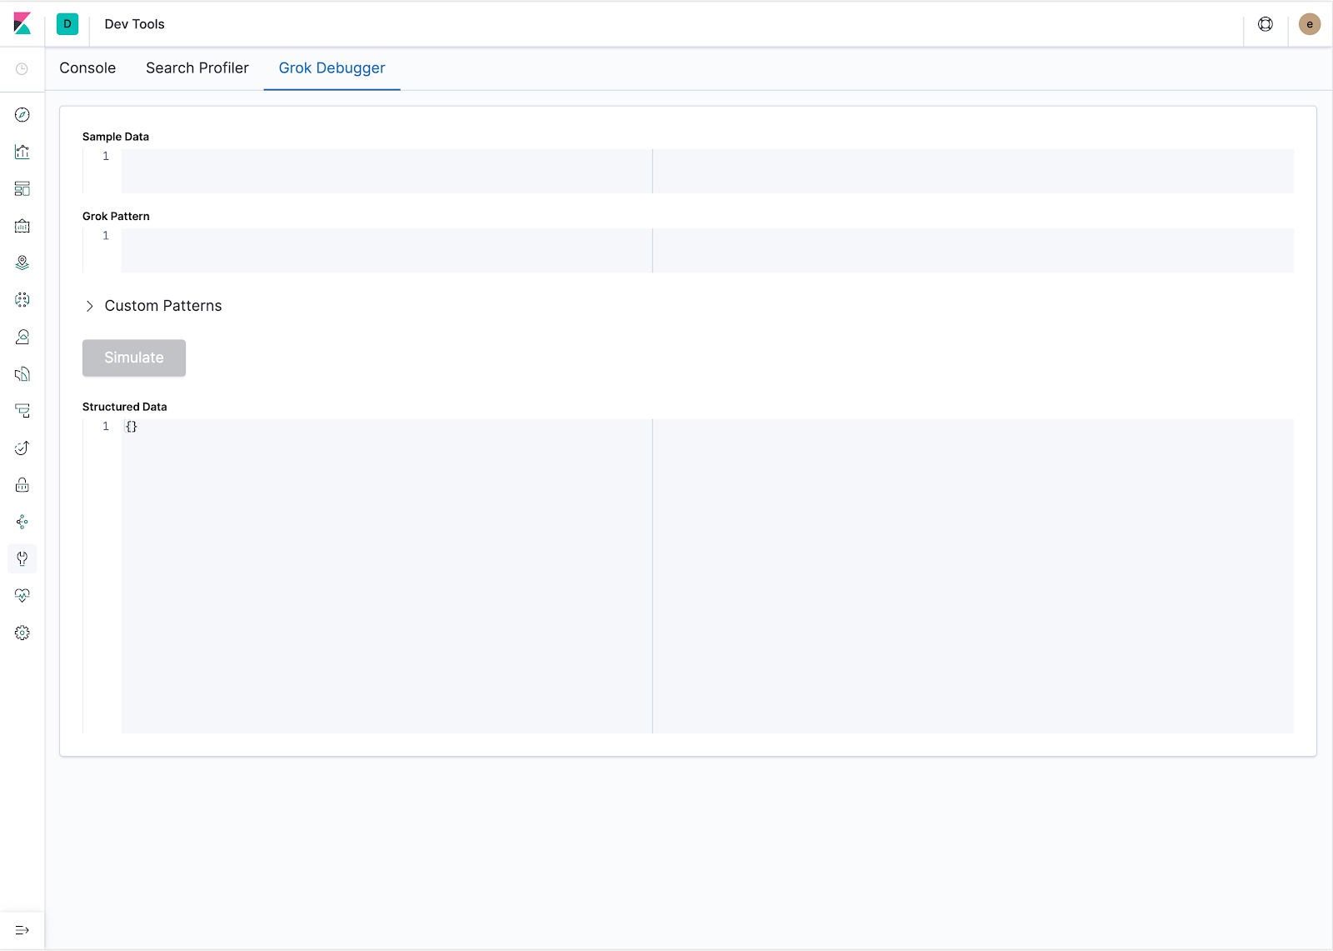Screen dimensions: 1333x951
Task: Open the space selector D avatar
Action: coord(67,24)
